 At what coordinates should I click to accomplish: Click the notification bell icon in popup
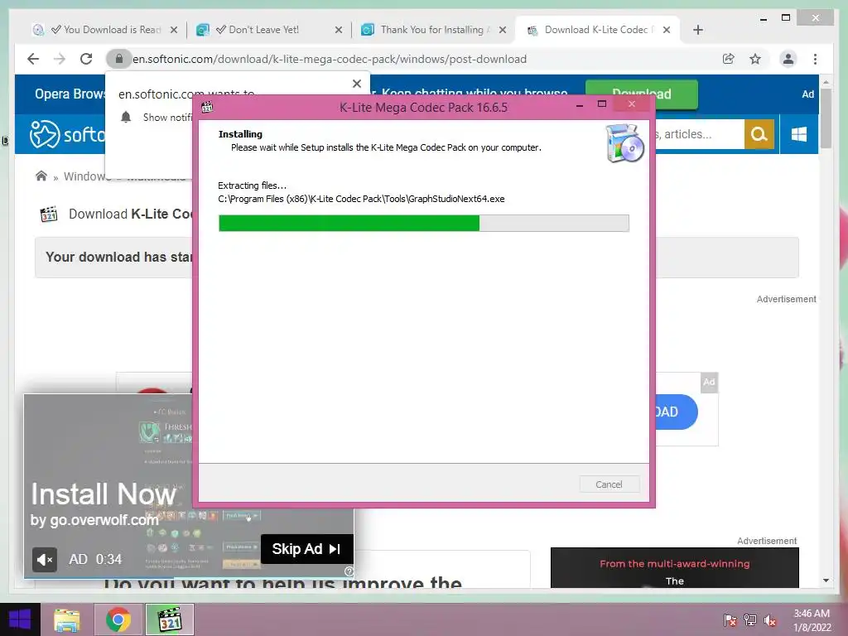pyautogui.click(x=126, y=117)
